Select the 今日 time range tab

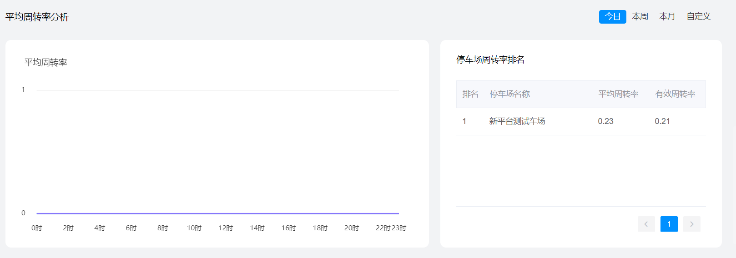coord(612,17)
